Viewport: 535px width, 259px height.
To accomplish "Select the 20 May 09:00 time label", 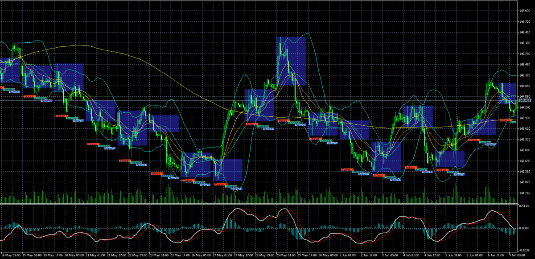I will coord(74,256).
